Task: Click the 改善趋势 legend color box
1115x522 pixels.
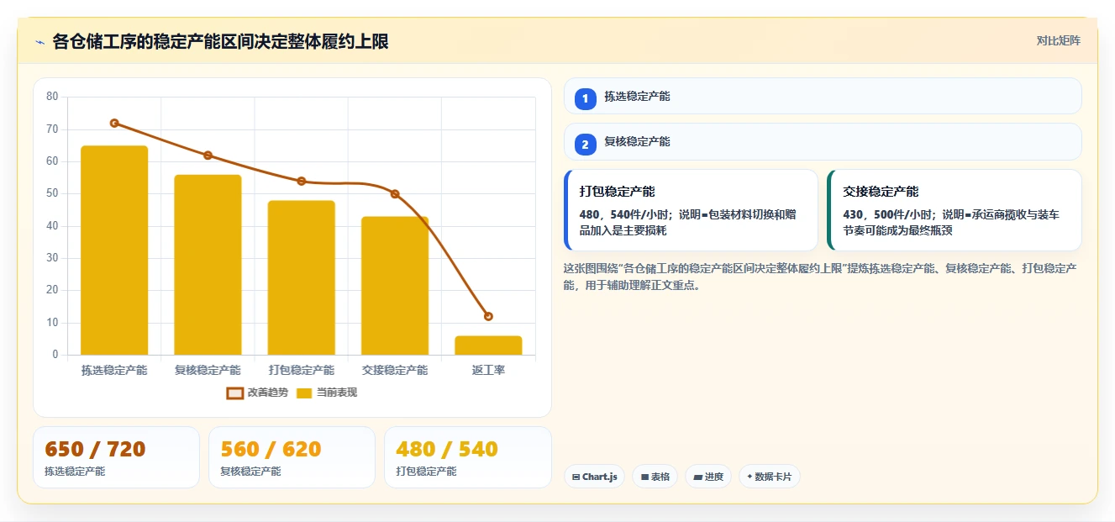Action: (235, 393)
